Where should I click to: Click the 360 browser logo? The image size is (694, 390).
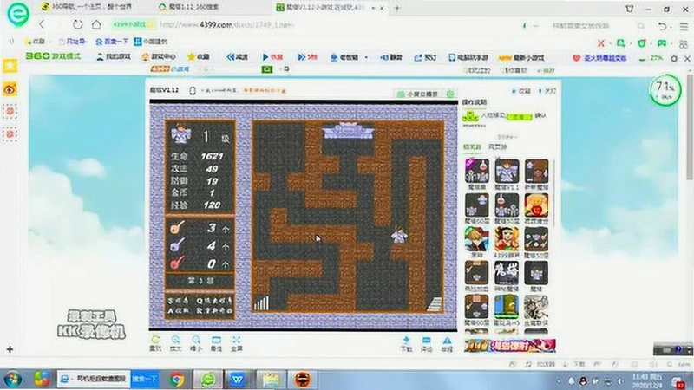[18, 13]
